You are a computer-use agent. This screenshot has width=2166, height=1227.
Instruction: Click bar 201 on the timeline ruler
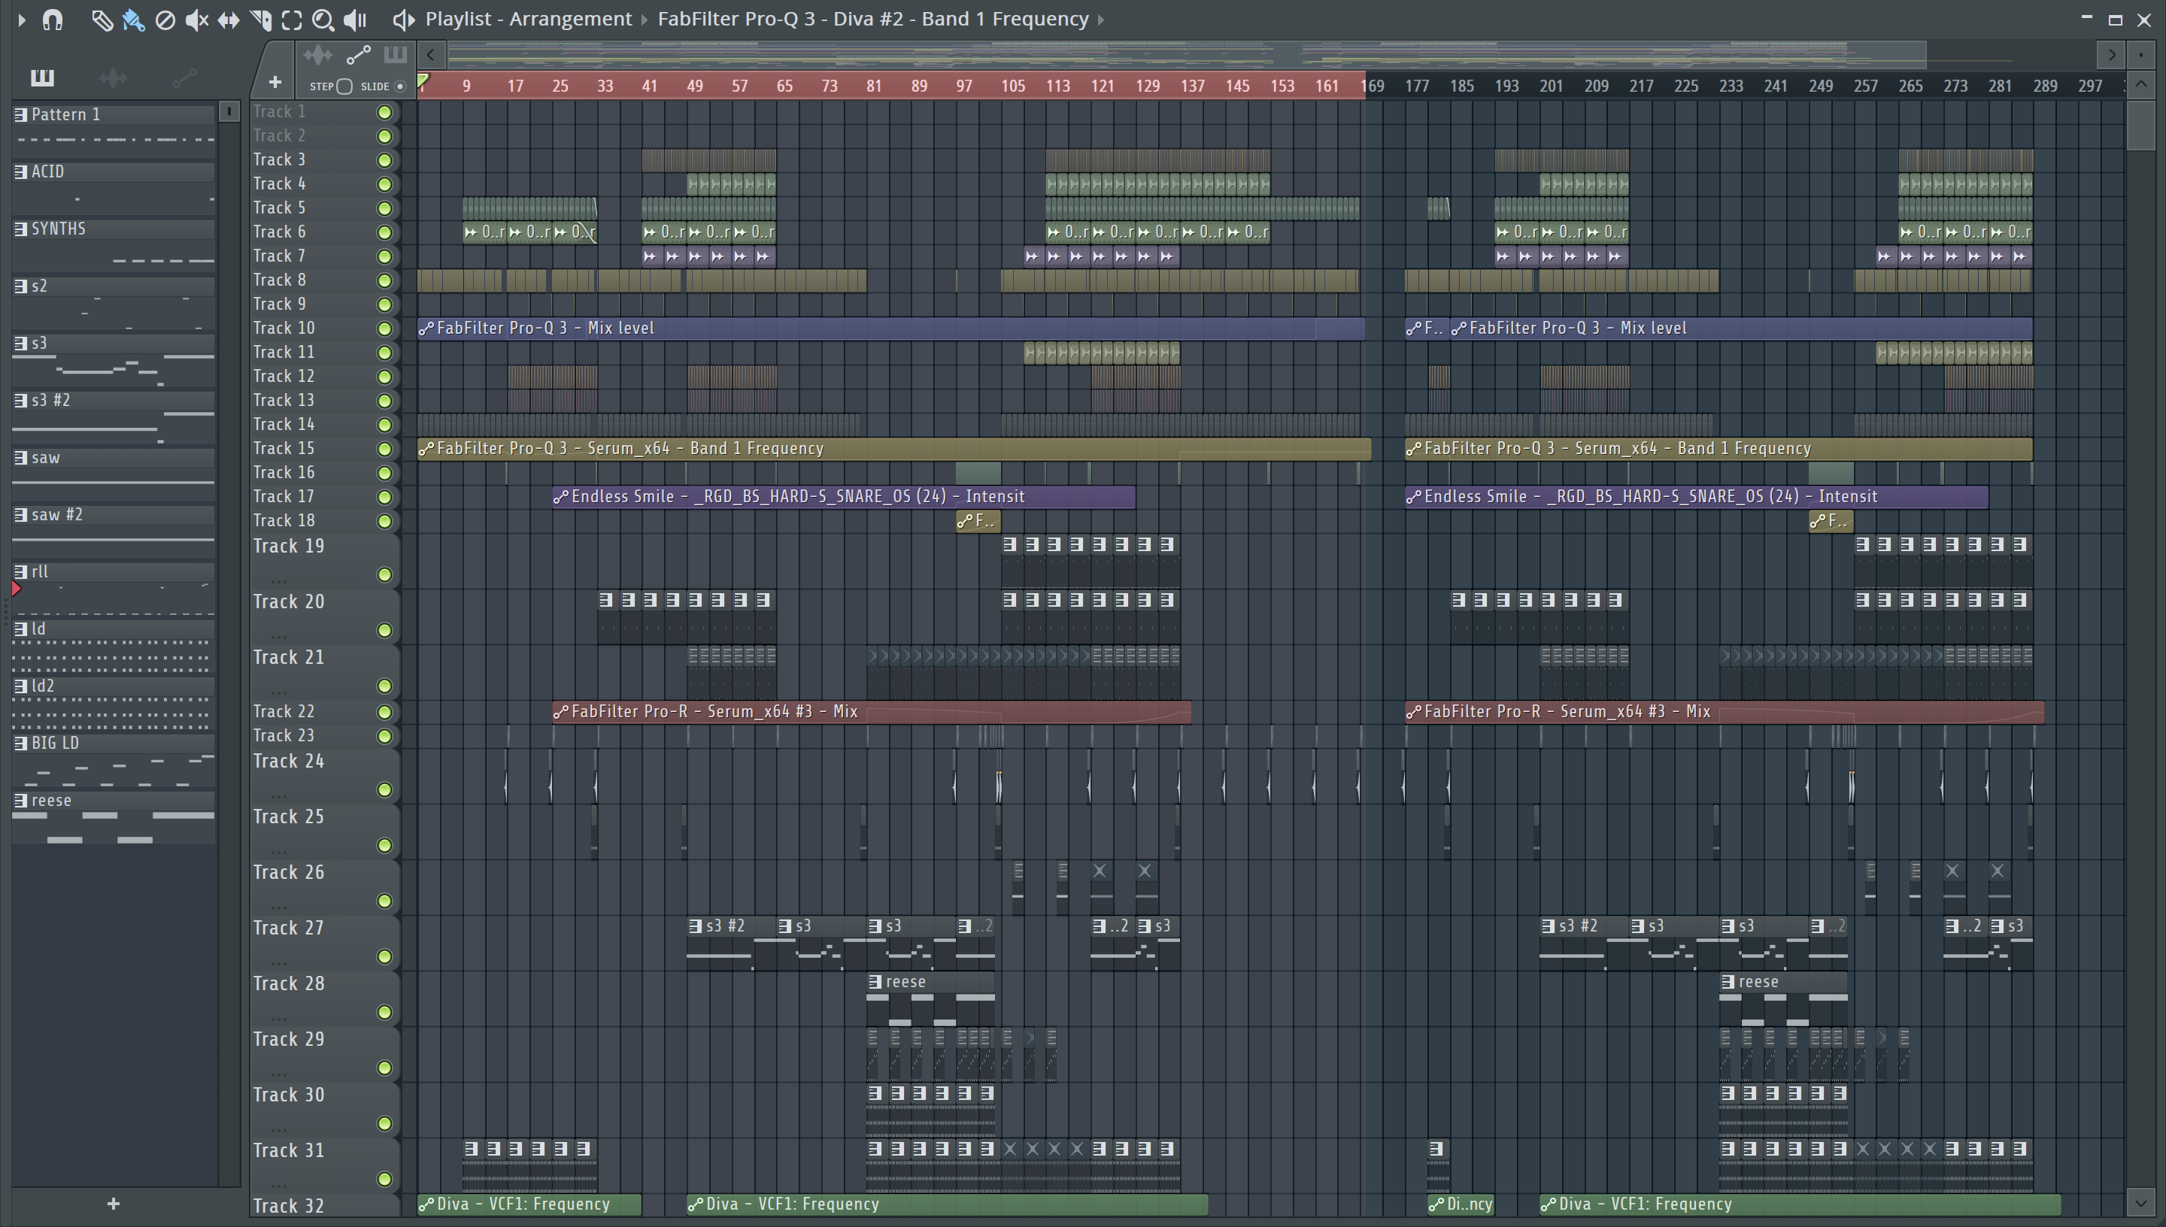[1551, 86]
